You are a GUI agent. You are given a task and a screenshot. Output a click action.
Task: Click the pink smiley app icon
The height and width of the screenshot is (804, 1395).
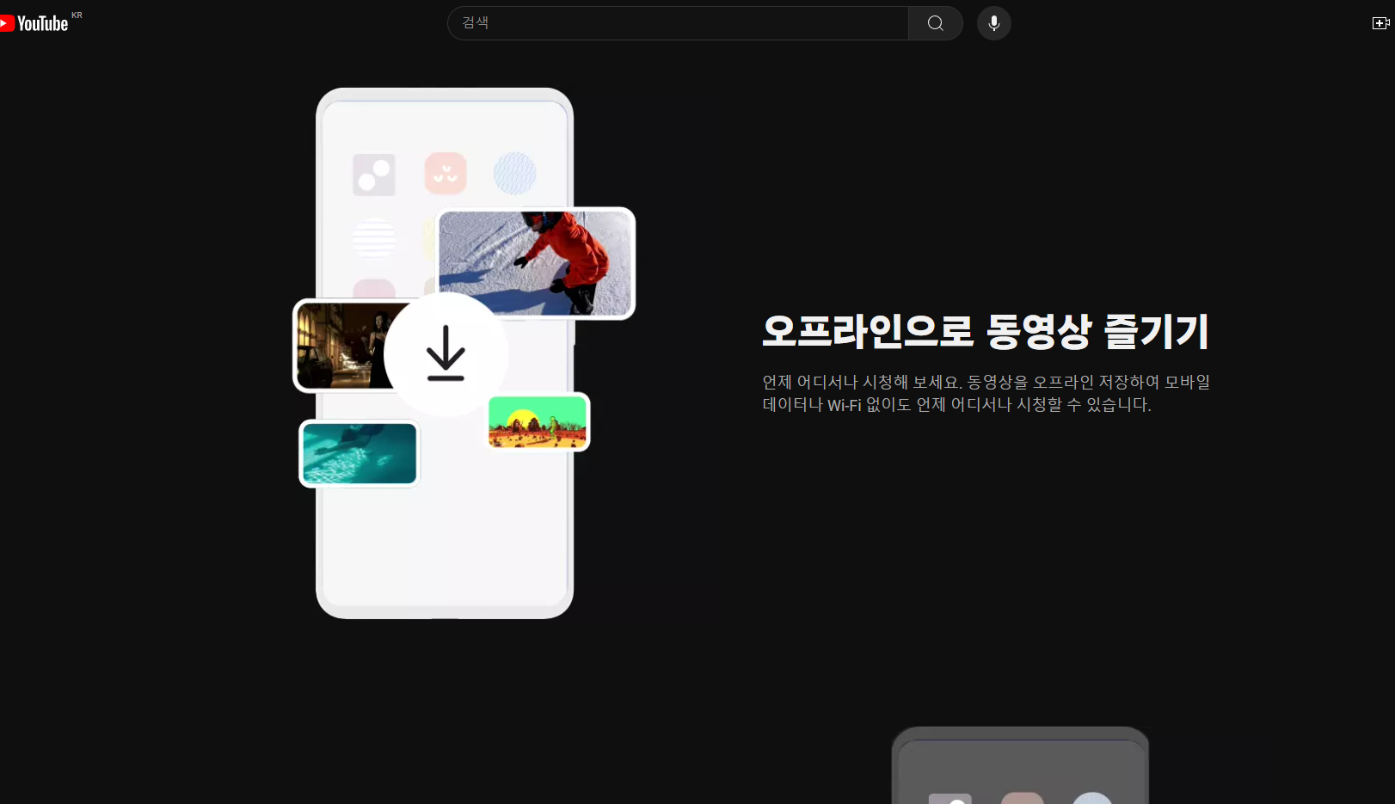[x=446, y=174]
